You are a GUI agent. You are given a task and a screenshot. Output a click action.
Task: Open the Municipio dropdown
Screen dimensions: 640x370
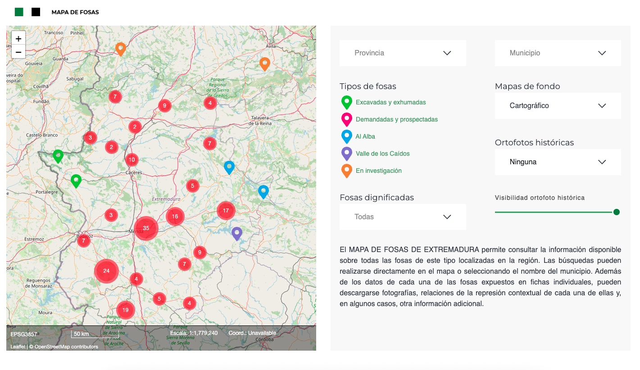558,53
